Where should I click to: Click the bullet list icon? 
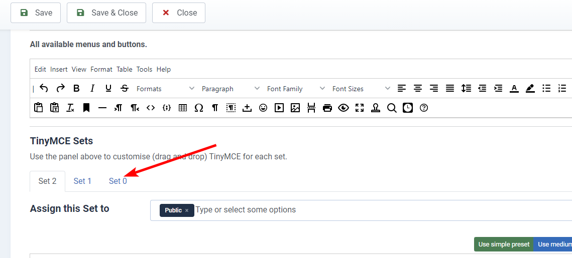[x=546, y=89]
